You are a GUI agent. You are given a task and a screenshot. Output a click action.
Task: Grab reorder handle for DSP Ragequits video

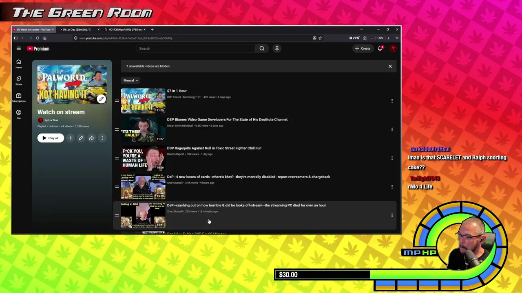tap(117, 158)
